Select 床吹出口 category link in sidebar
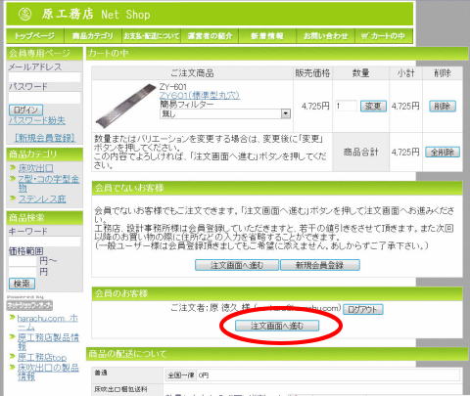This screenshot has height=396, width=470. coord(35,168)
